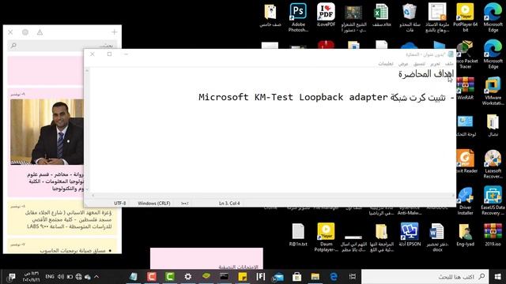Switch to Notepad from the taskbar
This screenshot has height=284, width=506.
point(134,277)
